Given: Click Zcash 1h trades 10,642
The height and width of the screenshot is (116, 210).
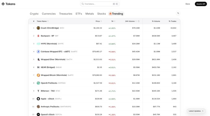Looking at the screenshot, I should 173,28.
